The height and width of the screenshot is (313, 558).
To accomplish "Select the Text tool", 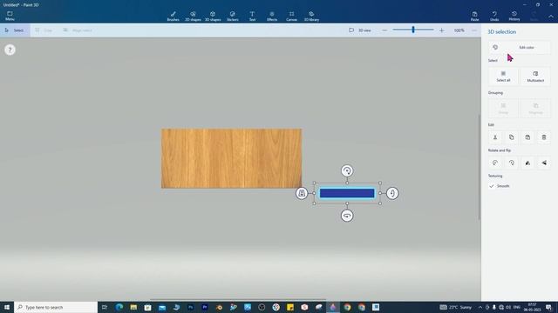I will tap(252, 16).
